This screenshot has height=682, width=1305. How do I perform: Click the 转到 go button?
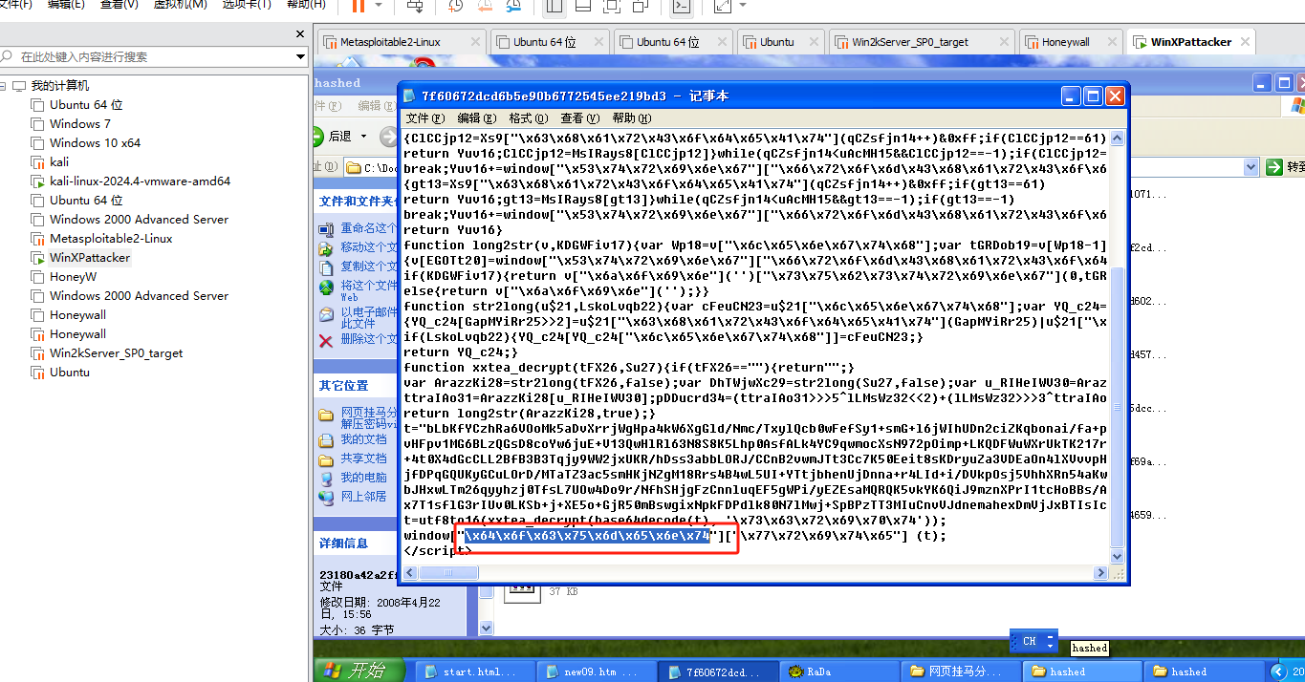point(1285,167)
